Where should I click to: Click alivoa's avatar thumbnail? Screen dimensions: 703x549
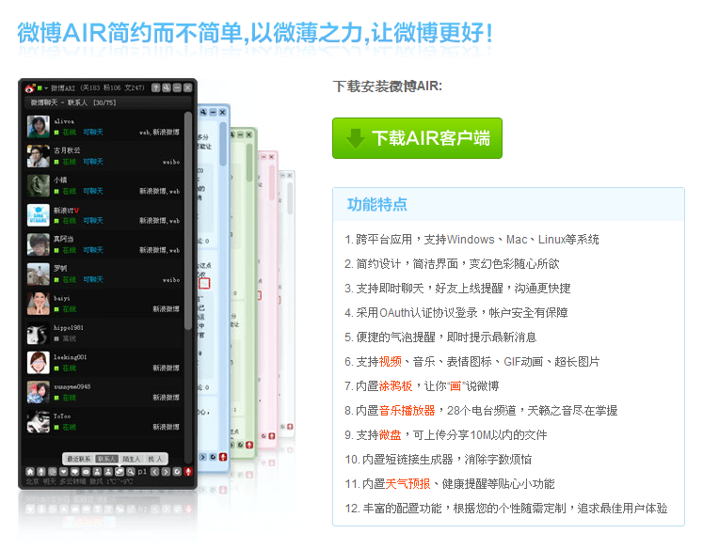(x=38, y=126)
